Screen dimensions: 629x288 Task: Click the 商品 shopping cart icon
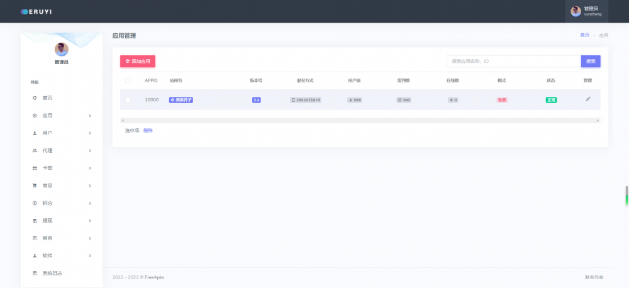click(35, 186)
